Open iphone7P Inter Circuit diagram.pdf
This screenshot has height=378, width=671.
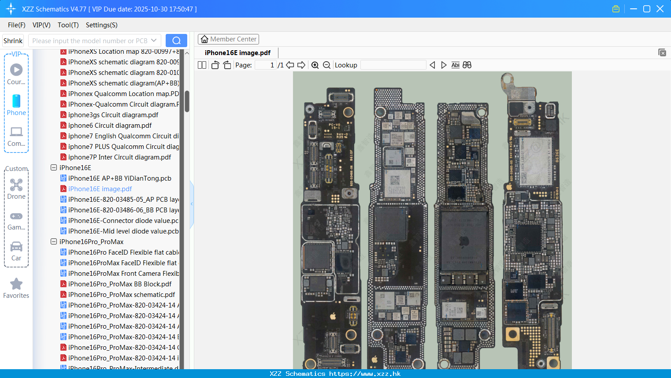(115, 157)
